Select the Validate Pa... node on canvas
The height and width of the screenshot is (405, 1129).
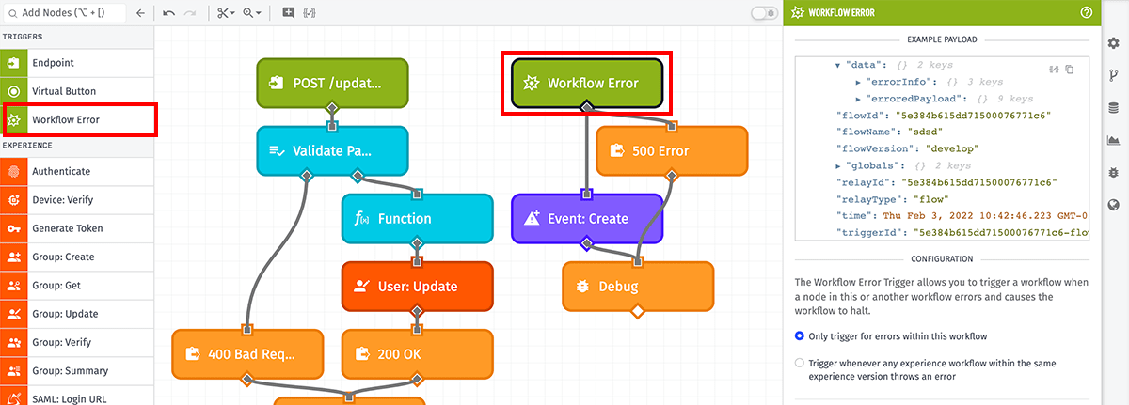click(x=332, y=150)
